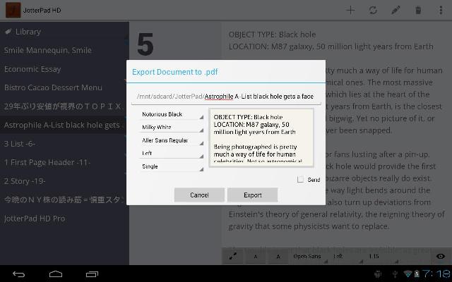Screen dimensions: 452x282
Task: Open the recent apps icon
Action: coord(93,274)
